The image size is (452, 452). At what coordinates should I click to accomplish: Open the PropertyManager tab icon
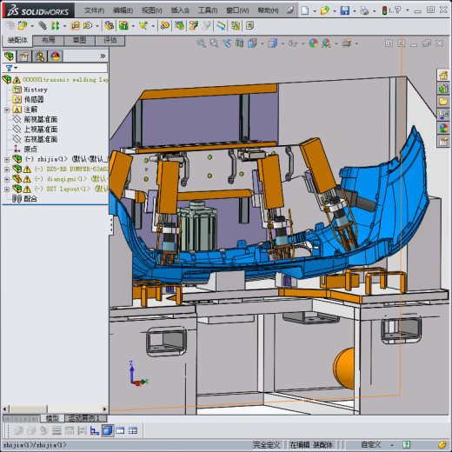[24, 56]
